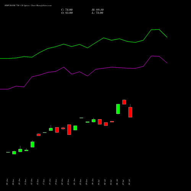This screenshot has width=191, height=191.
Task: Click the 10 Jun date axis label
Action: point(19,182)
